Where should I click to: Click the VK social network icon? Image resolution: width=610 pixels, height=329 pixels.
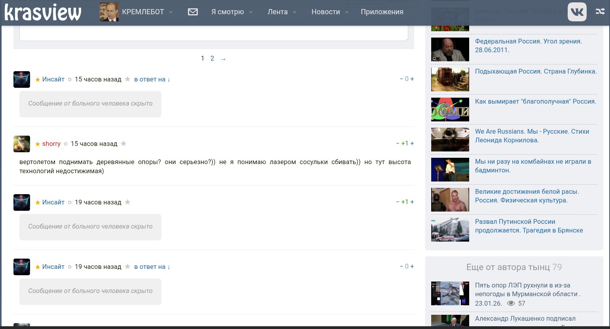(x=577, y=12)
